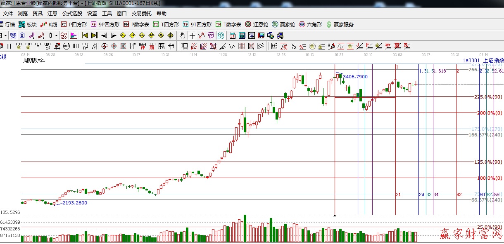Activate the crosshair cursor tool
Image resolution: width=504 pixels, height=244 pixels.
[x=192, y=35]
